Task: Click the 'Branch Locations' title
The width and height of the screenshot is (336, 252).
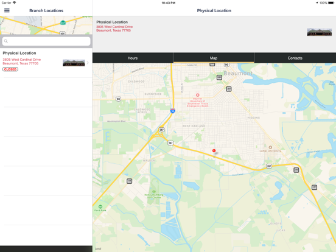Action: click(46, 10)
